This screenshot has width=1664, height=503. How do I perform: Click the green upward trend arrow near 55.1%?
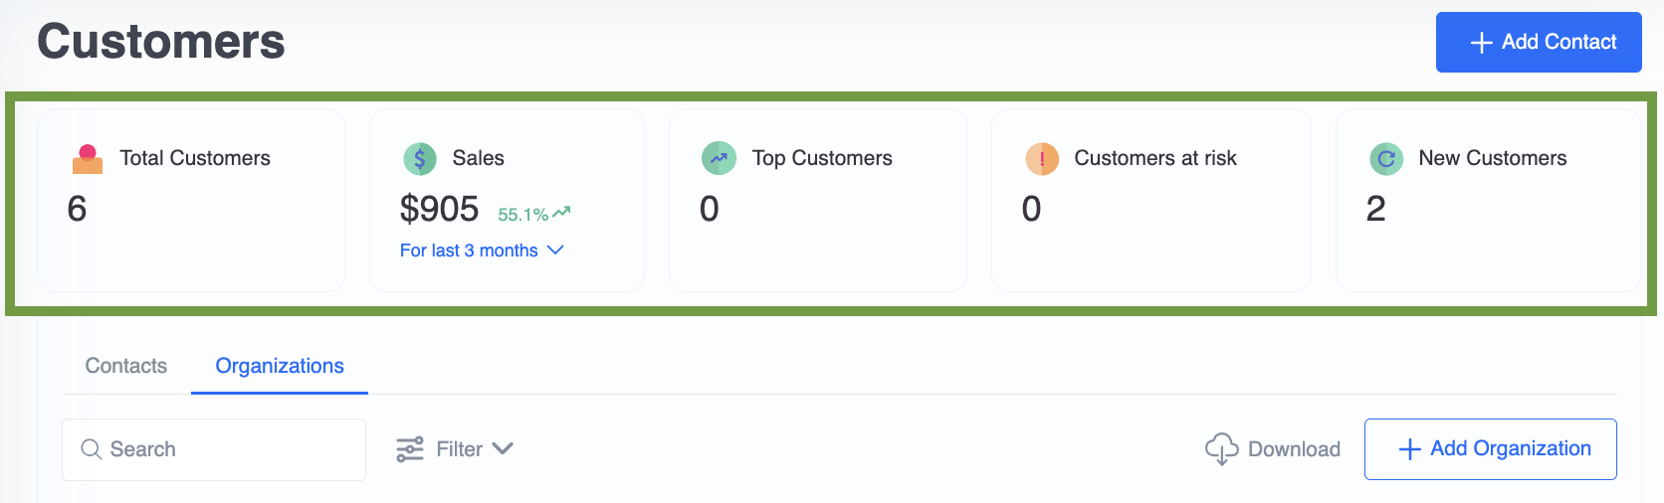[x=561, y=212]
